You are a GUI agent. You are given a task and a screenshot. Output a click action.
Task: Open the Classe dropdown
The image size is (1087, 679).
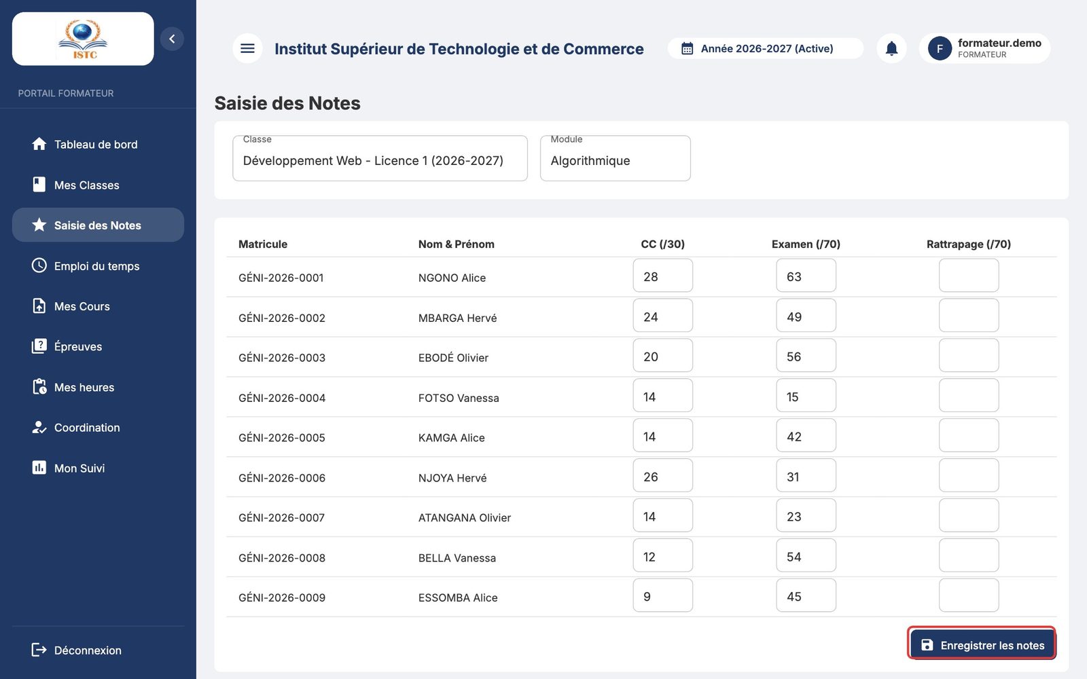[380, 158]
